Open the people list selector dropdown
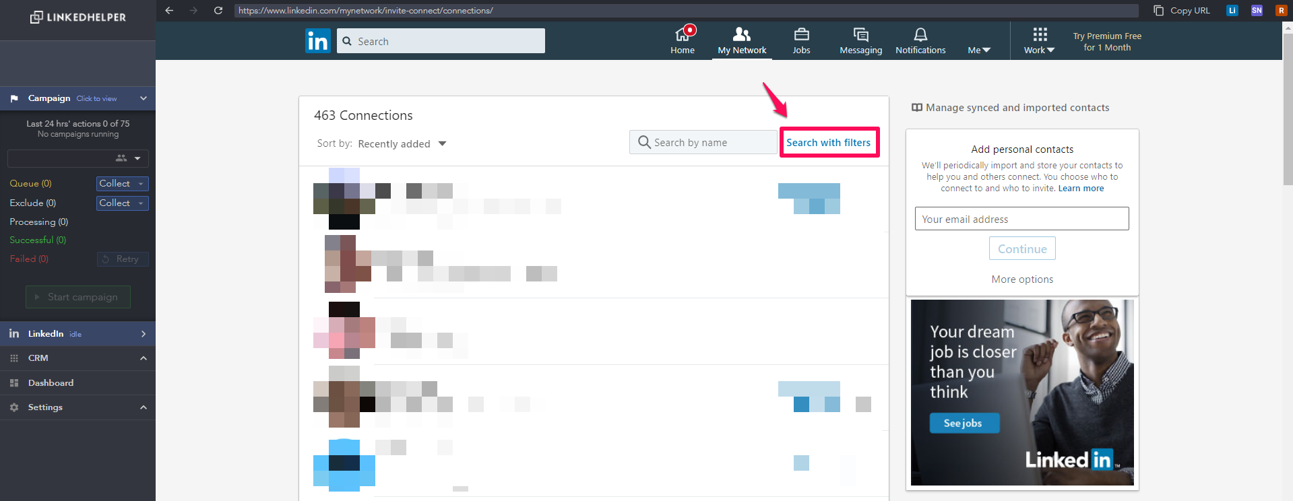The width and height of the screenshot is (1293, 501). click(78, 158)
